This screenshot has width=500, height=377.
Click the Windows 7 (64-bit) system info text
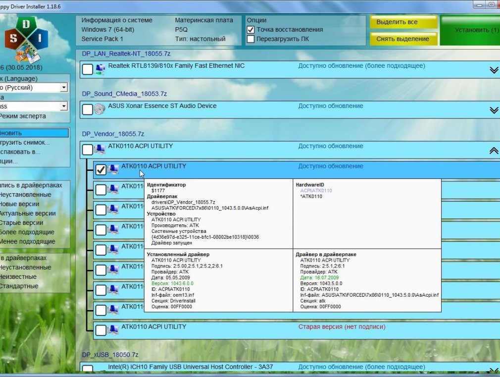click(108, 30)
